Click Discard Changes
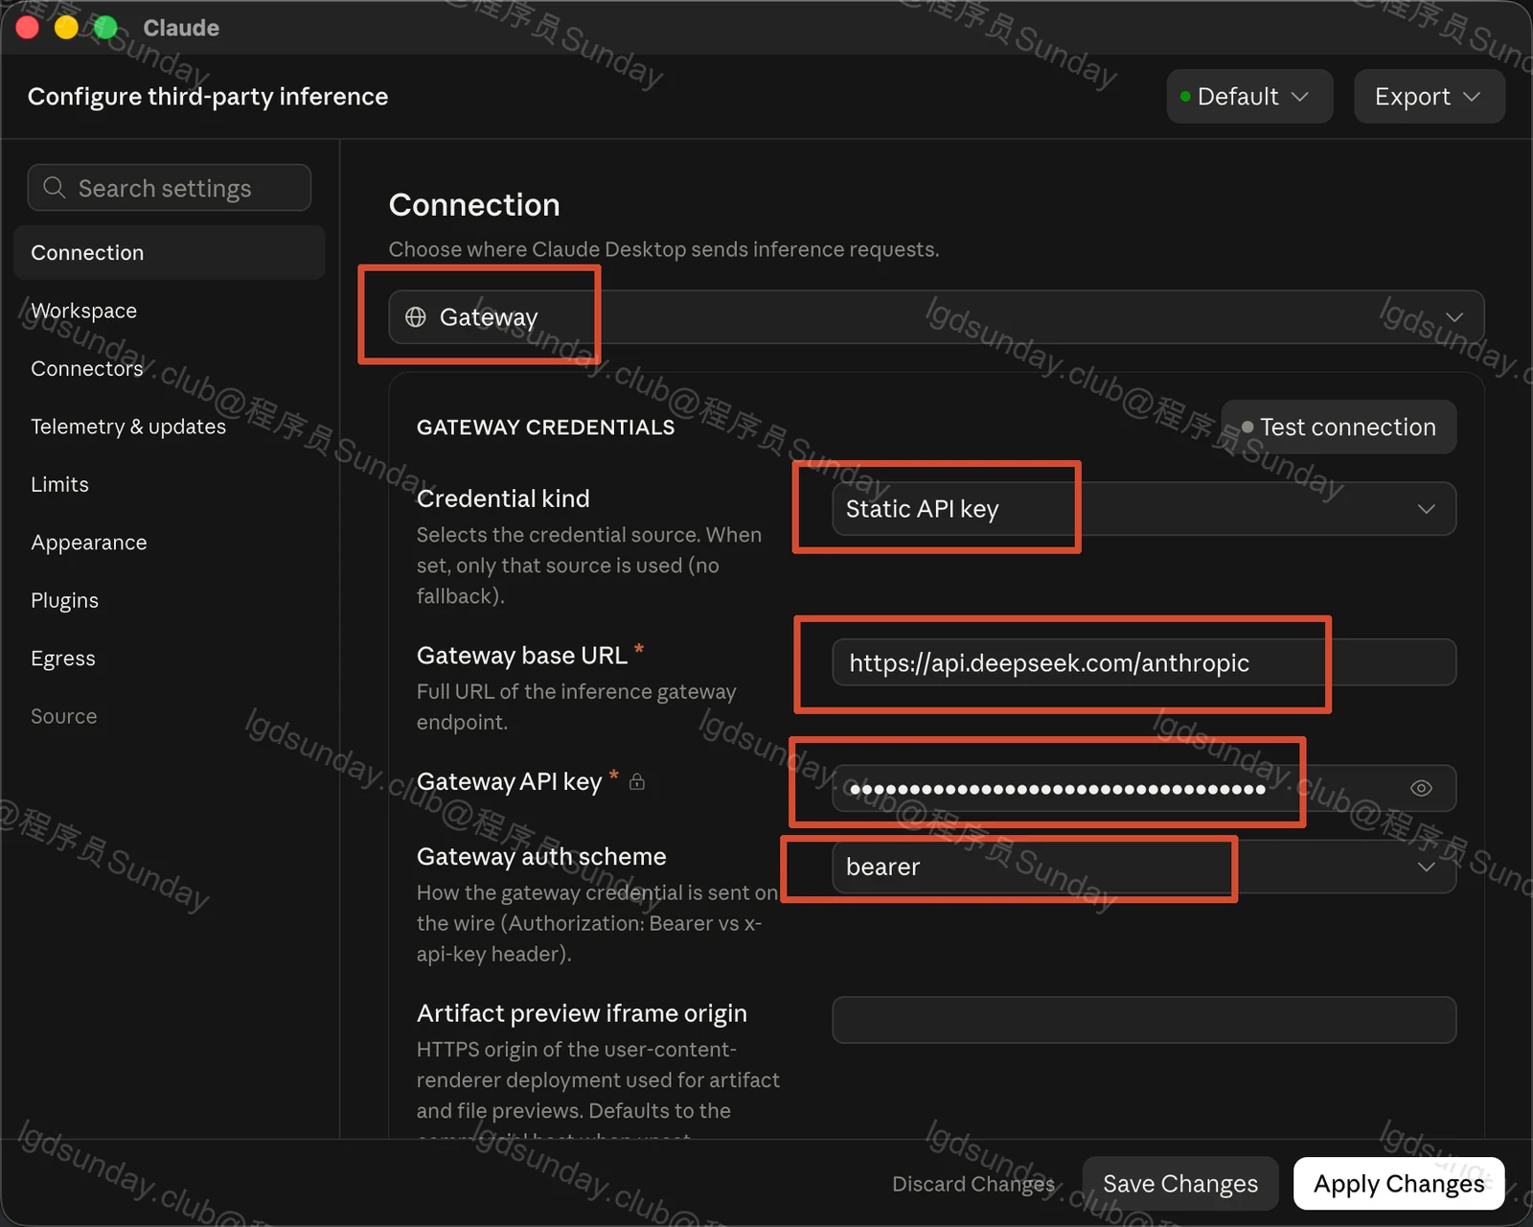The width and height of the screenshot is (1533, 1227). (x=973, y=1184)
